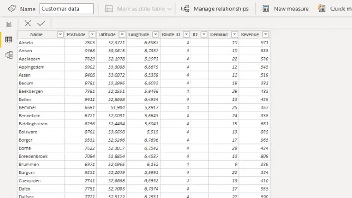Open the Revenue column filter dropdown
This screenshot has height=198, width=352.
click(266, 35)
